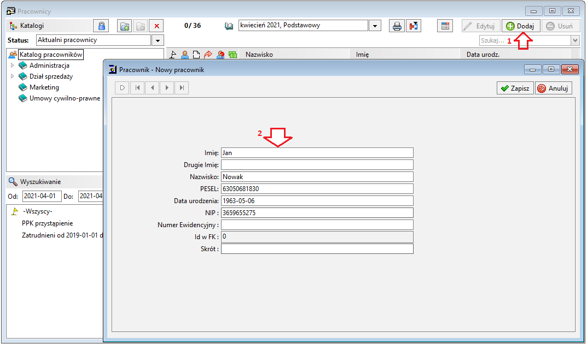Viewport: 587px width, 344px height.
Task: Open the period dropdown kwiecień 2021
Action: click(x=375, y=26)
